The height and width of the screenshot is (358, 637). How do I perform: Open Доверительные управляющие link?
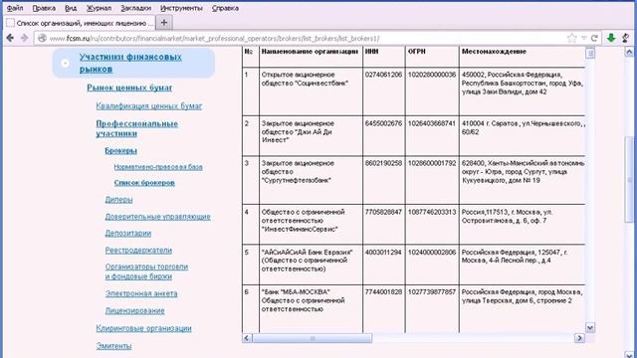pos(157,217)
